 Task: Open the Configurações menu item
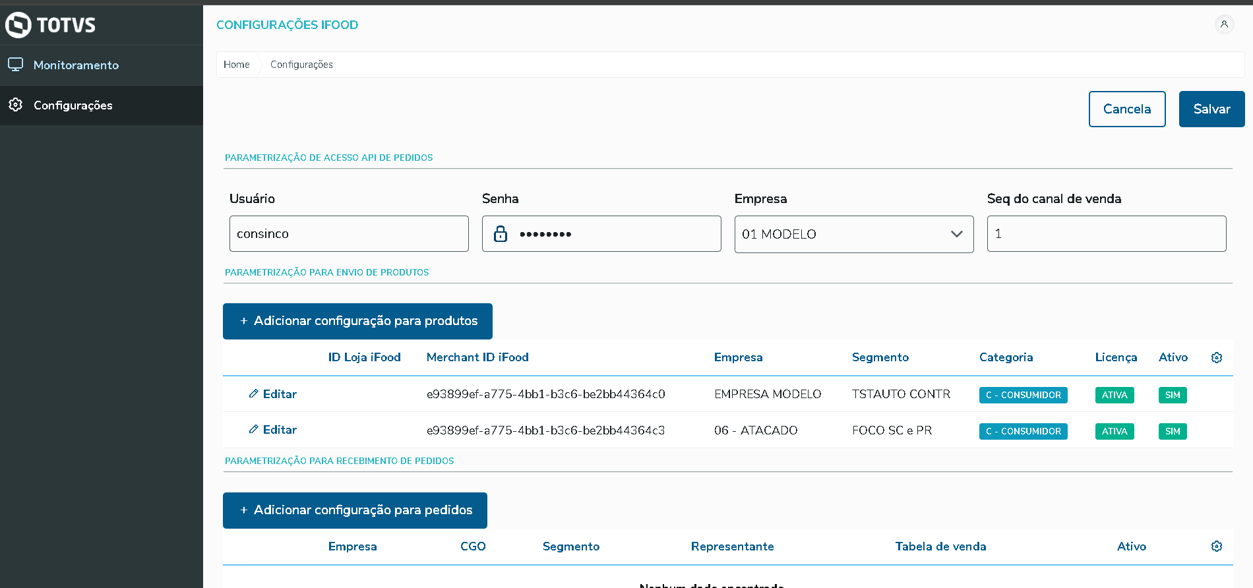pos(102,105)
